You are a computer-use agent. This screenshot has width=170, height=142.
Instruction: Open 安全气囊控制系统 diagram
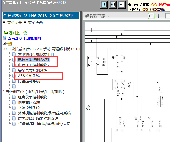point(33,70)
